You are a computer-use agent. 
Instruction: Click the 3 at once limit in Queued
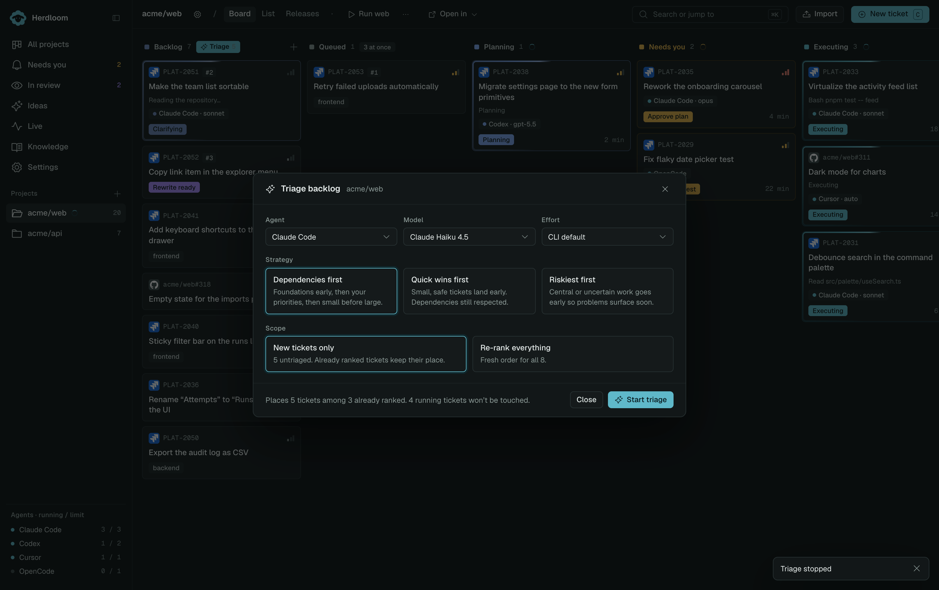(377, 47)
